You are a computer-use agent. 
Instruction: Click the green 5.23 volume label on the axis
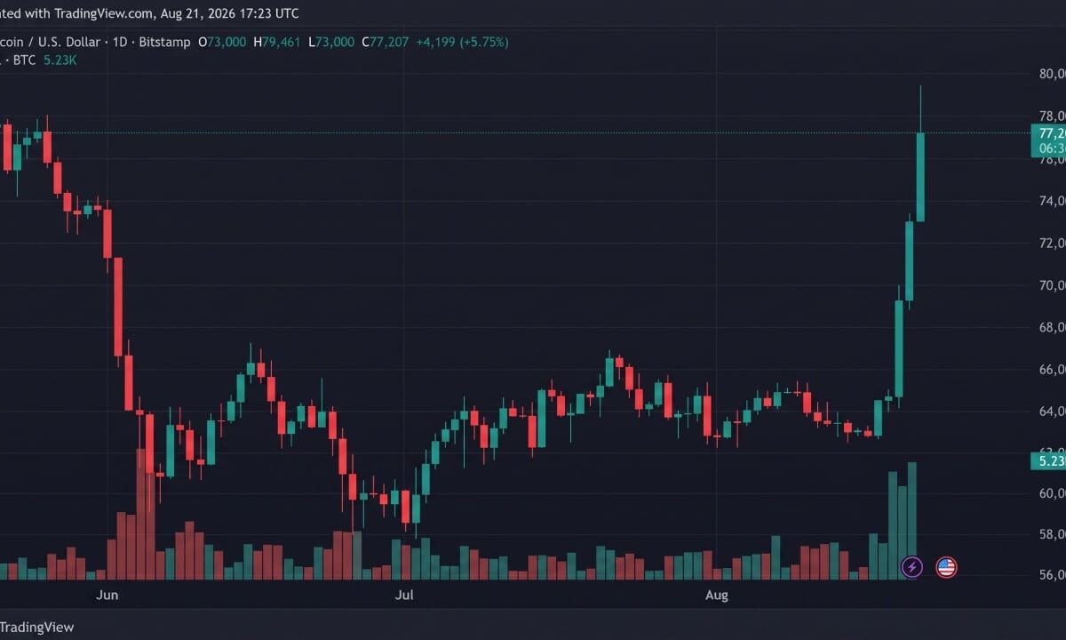click(1049, 460)
